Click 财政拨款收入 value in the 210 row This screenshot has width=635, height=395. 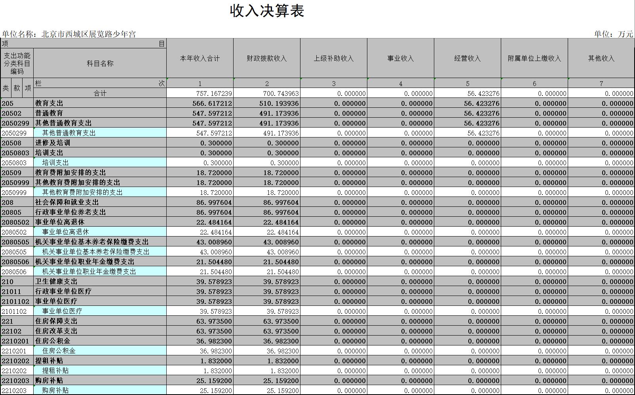pos(267,281)
